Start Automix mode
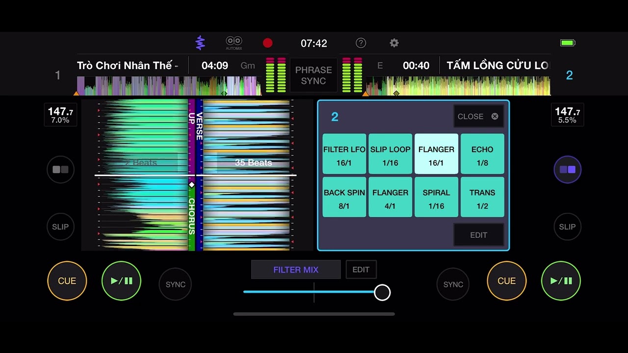This screenshot has height=353, width=628. point(234,43)
